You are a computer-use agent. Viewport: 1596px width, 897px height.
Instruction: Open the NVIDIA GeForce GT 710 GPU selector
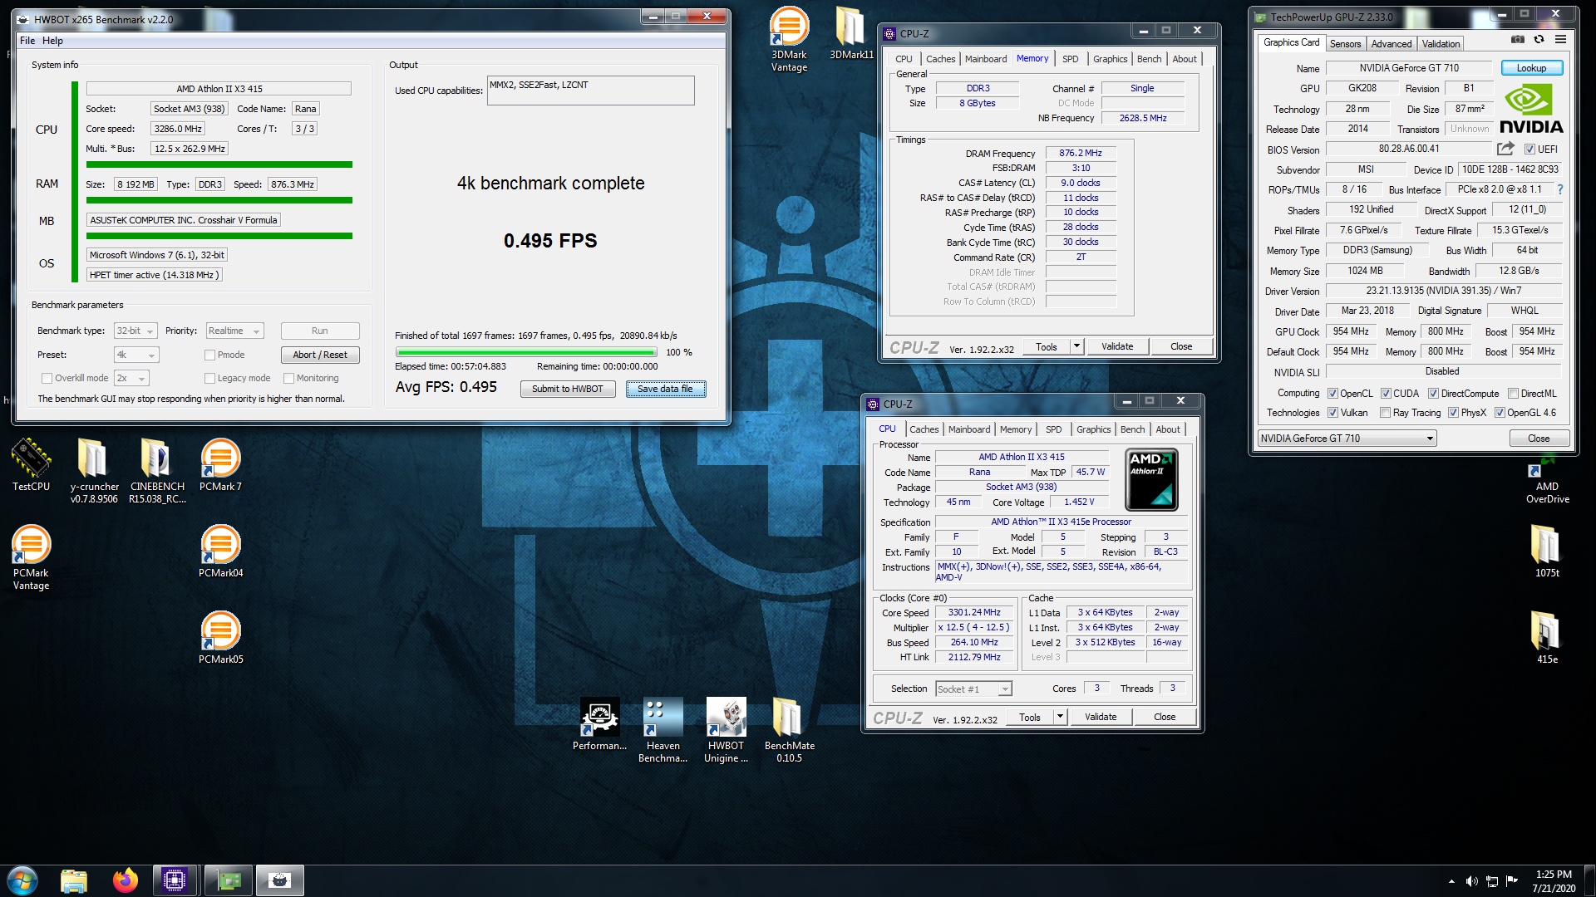pyautogui.click(x=1347, y=439)
